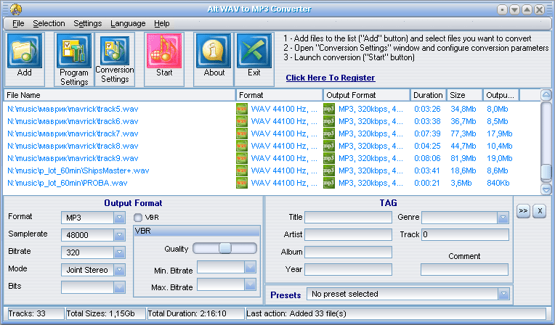
Task: Click the file list scrollbar up arrow
Action: click(546, 95)
